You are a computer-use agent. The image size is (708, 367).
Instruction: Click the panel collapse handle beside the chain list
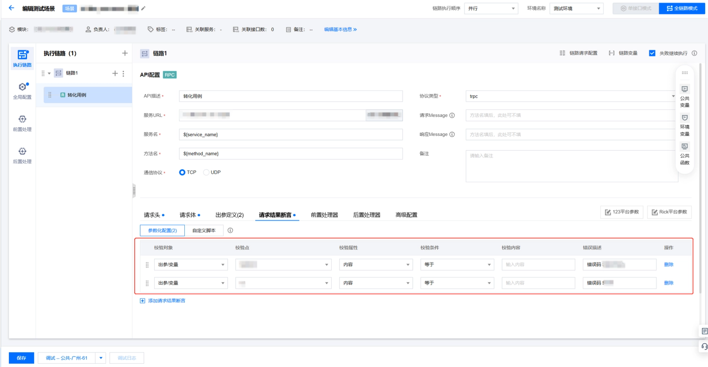(x=134, y=190)
